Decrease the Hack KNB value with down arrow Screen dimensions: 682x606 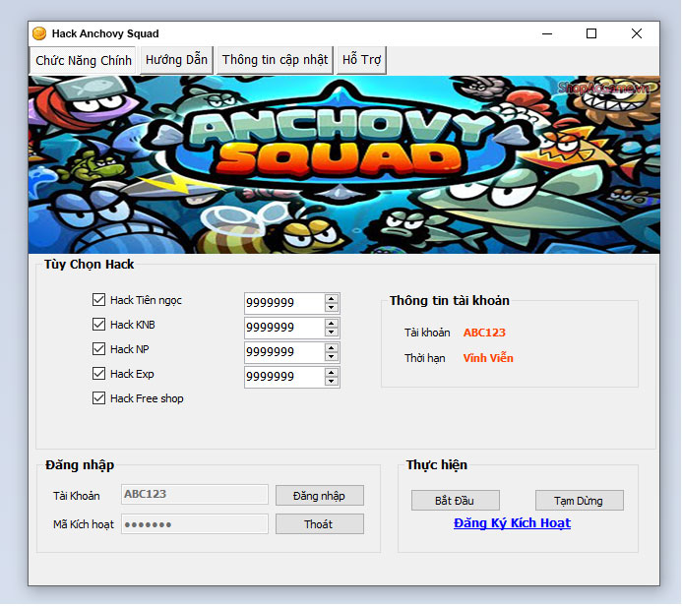point(332,333)
